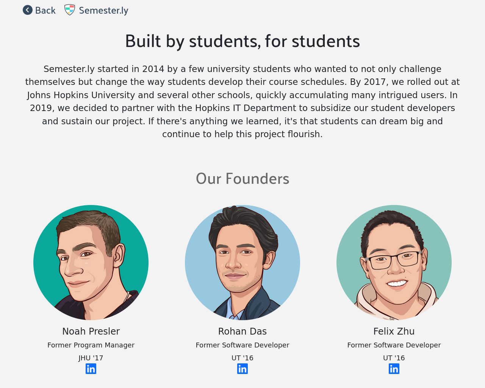Select the Rohan Das name label

click(242, 331)
